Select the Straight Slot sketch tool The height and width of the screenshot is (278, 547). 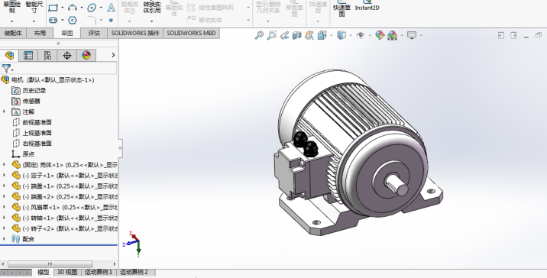[53, 20]
